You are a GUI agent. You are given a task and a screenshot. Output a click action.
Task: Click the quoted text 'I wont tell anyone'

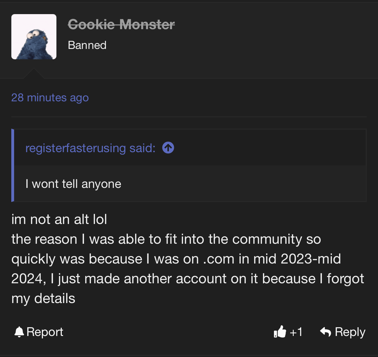tap(73, 184)
